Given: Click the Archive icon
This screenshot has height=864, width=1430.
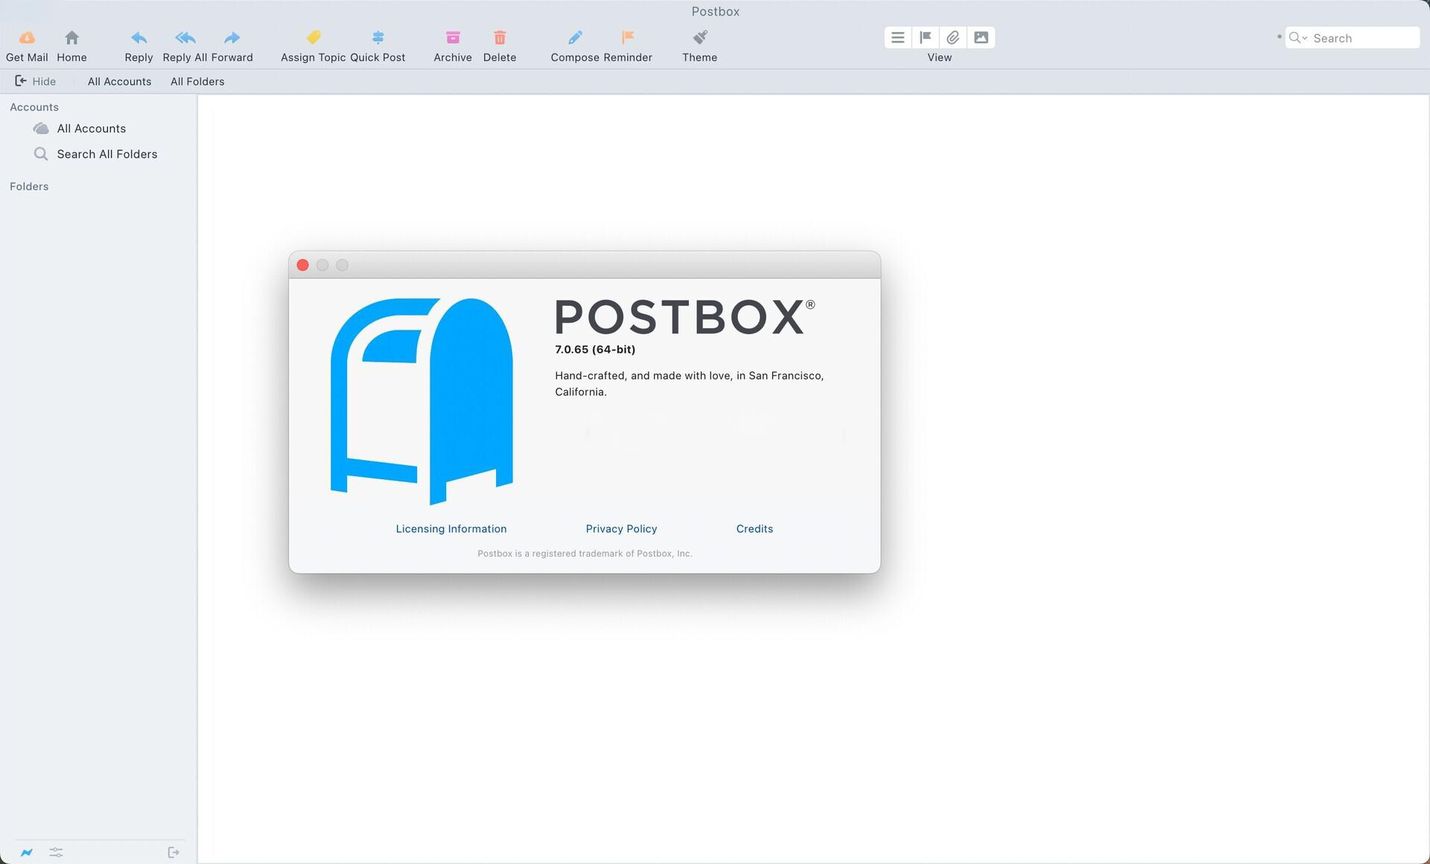Looking at the screenshot, I should (x=453, y=37).
